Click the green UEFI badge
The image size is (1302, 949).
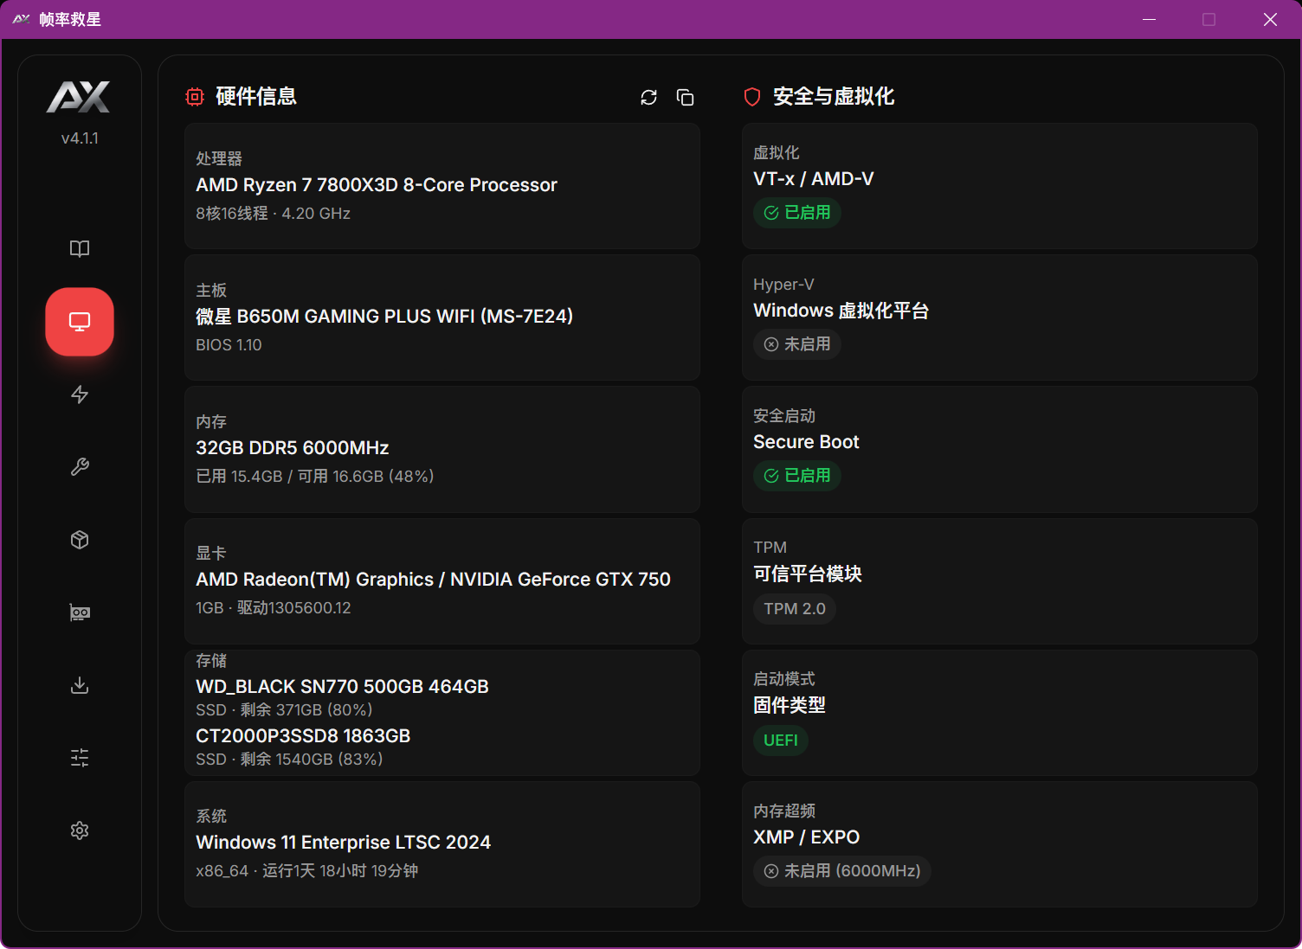(x=780, y=741)
